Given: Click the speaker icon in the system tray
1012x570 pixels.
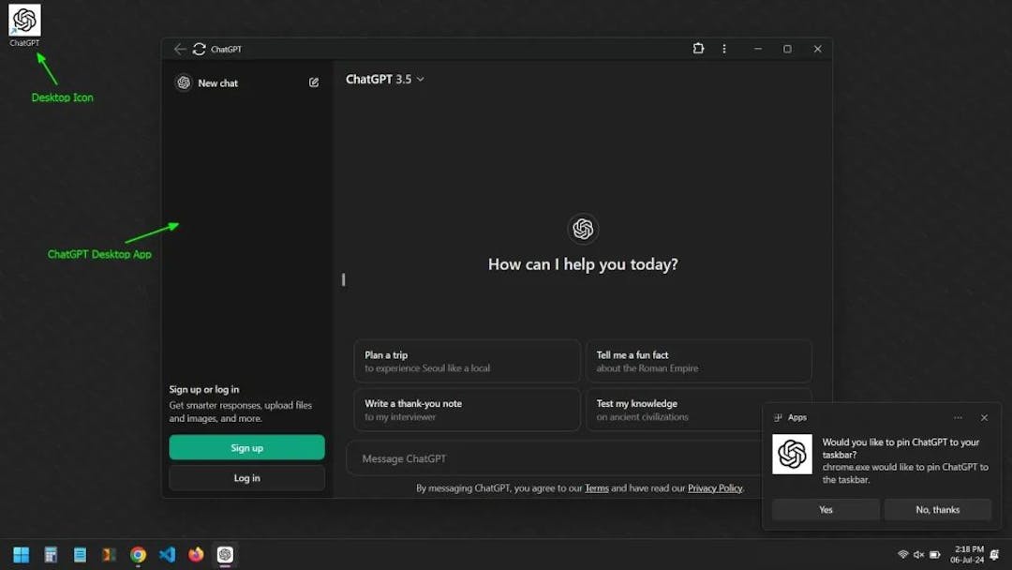Looking at the screenshot, I should point(918,554).
